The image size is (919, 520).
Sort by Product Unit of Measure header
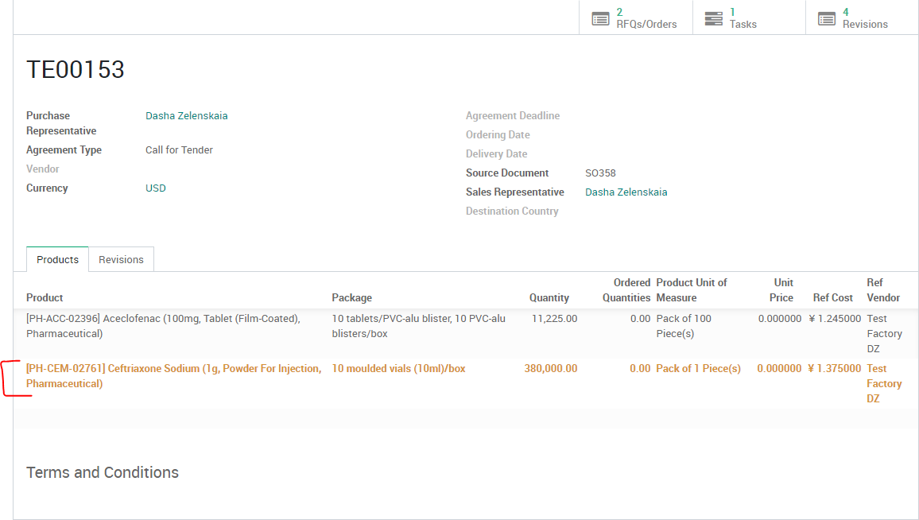point(692,290)
